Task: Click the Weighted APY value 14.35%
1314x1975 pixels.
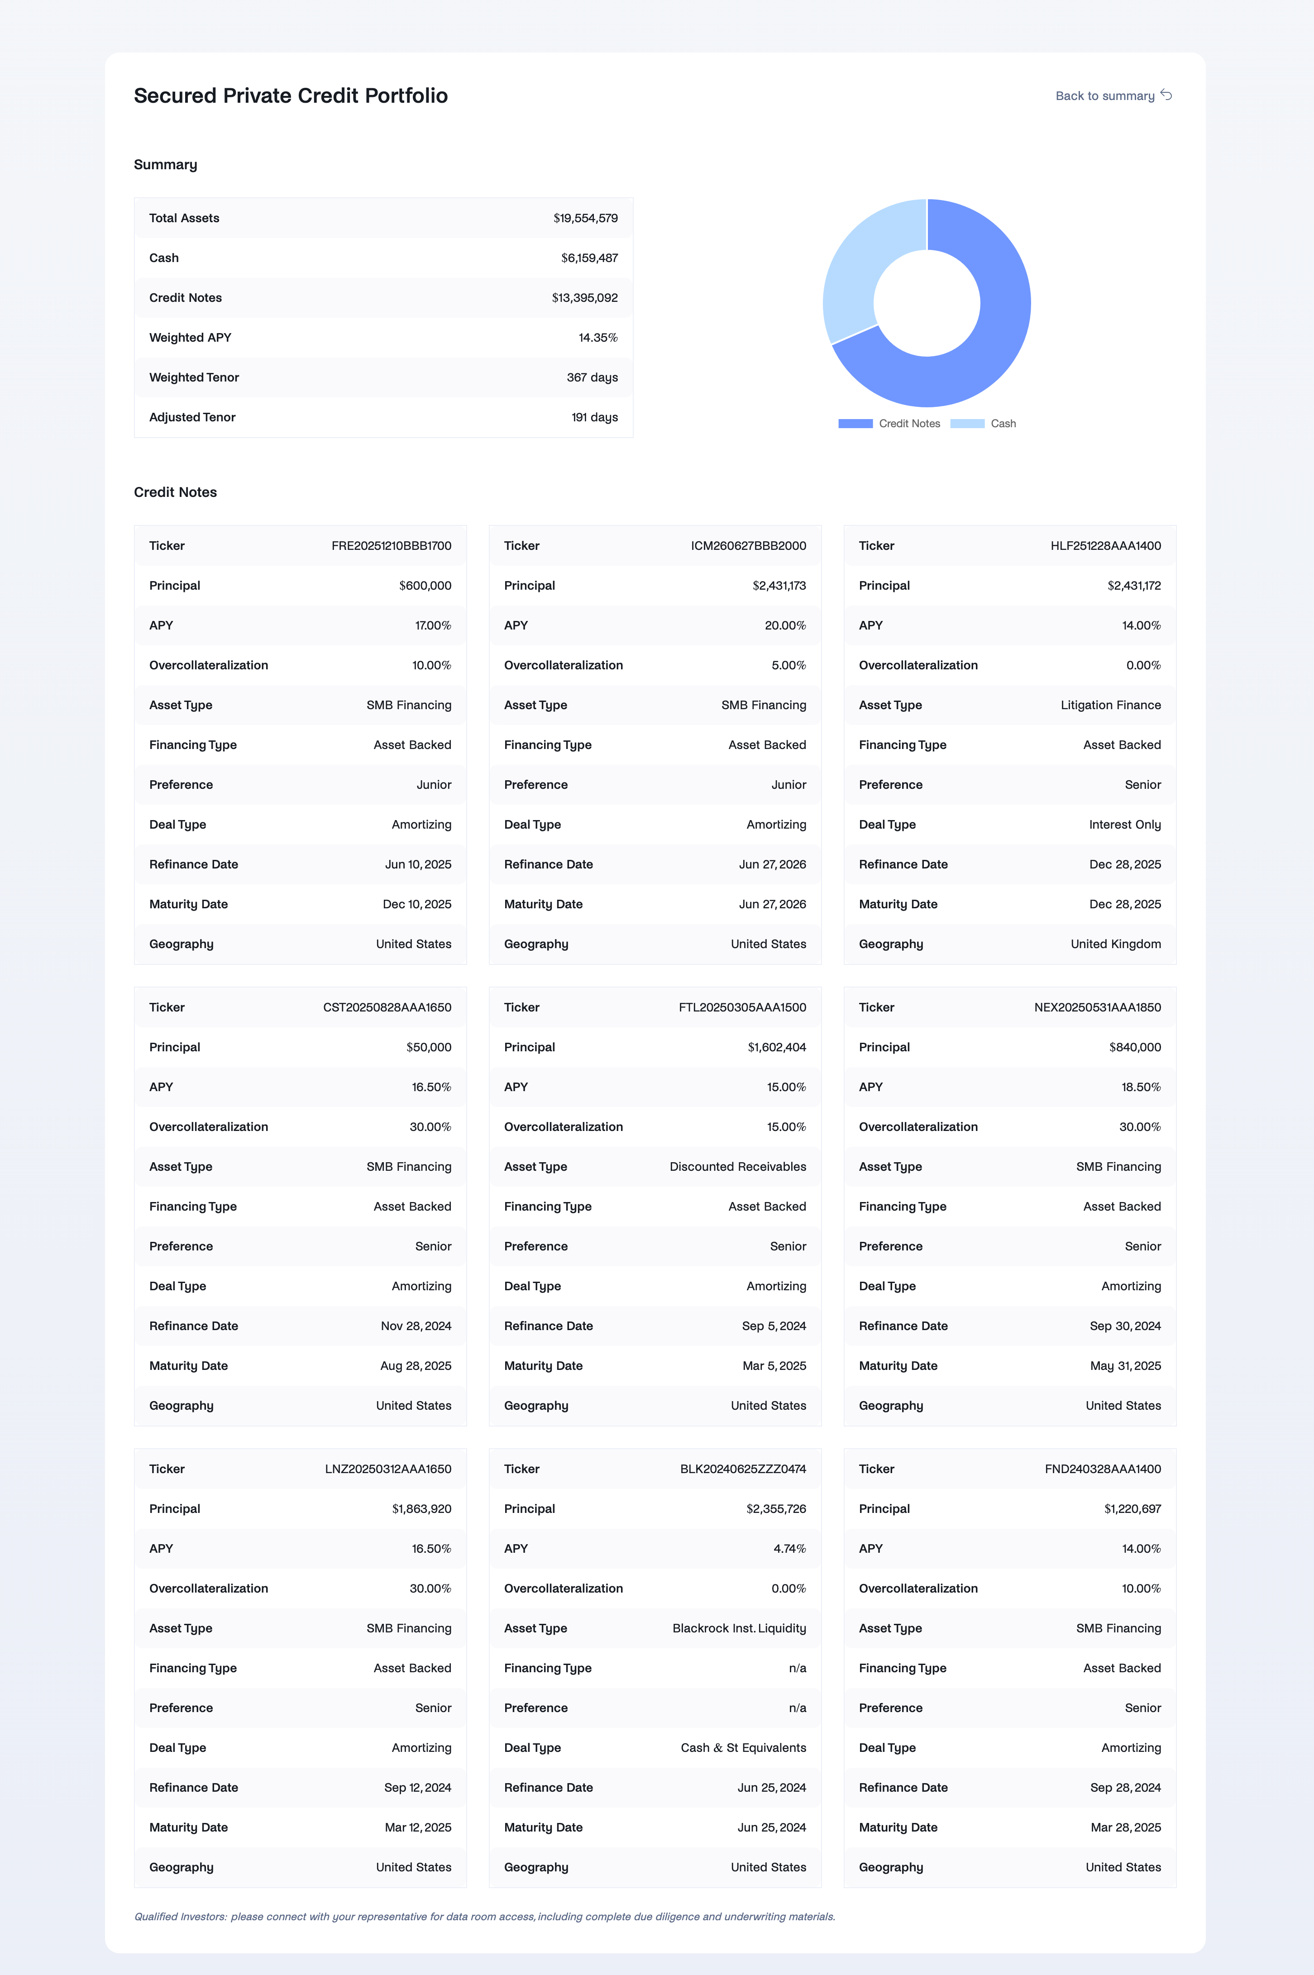Action: pos(597,339)
